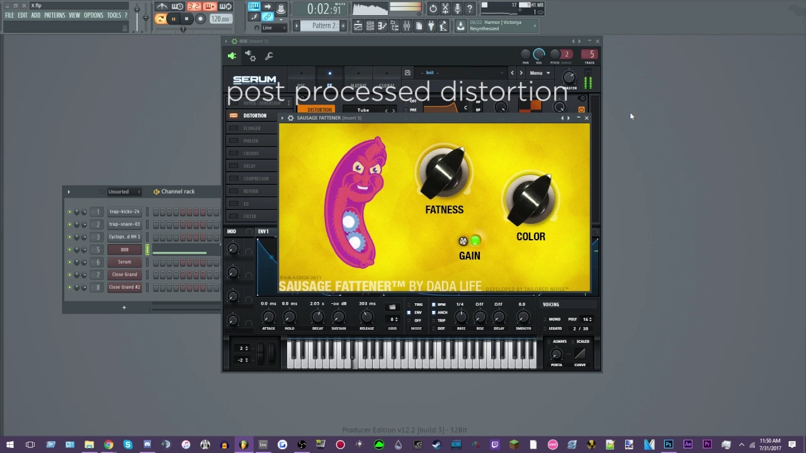
Task: Open the PATTERNS menu
Action: pyautogui.click(x=54, y=15)
